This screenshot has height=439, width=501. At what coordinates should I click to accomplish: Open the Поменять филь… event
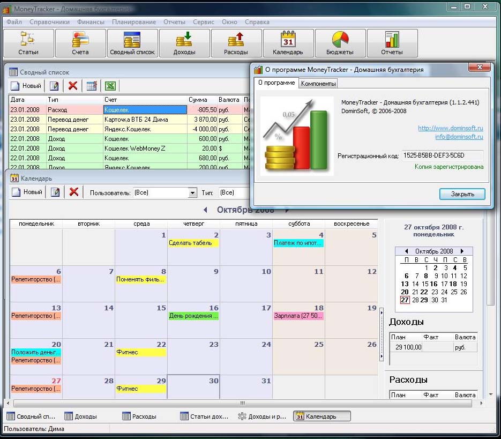(x=140, y=279)
